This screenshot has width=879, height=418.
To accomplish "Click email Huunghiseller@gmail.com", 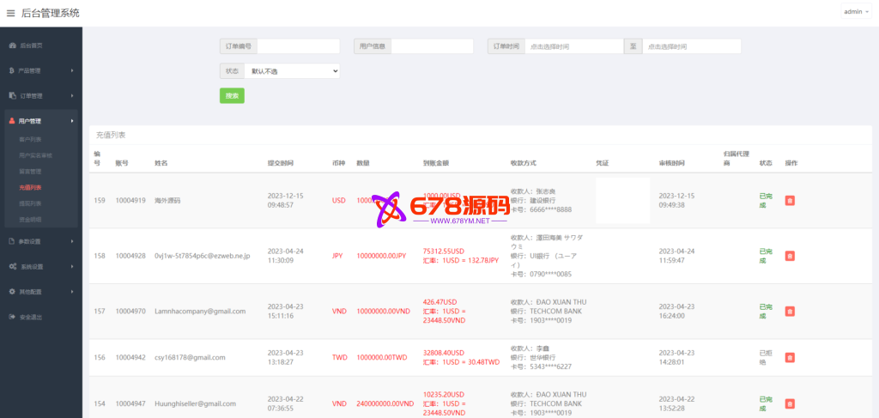I will pos(195,403).
